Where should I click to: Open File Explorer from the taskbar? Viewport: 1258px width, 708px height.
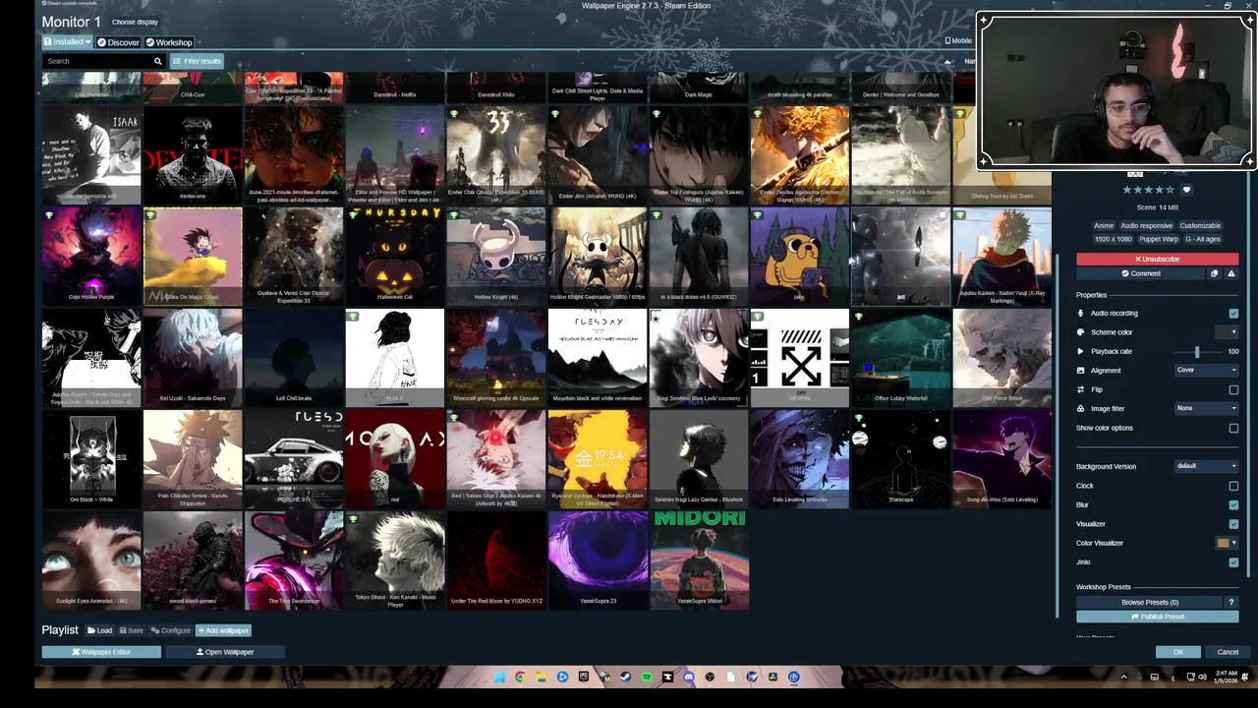(541, 677)
